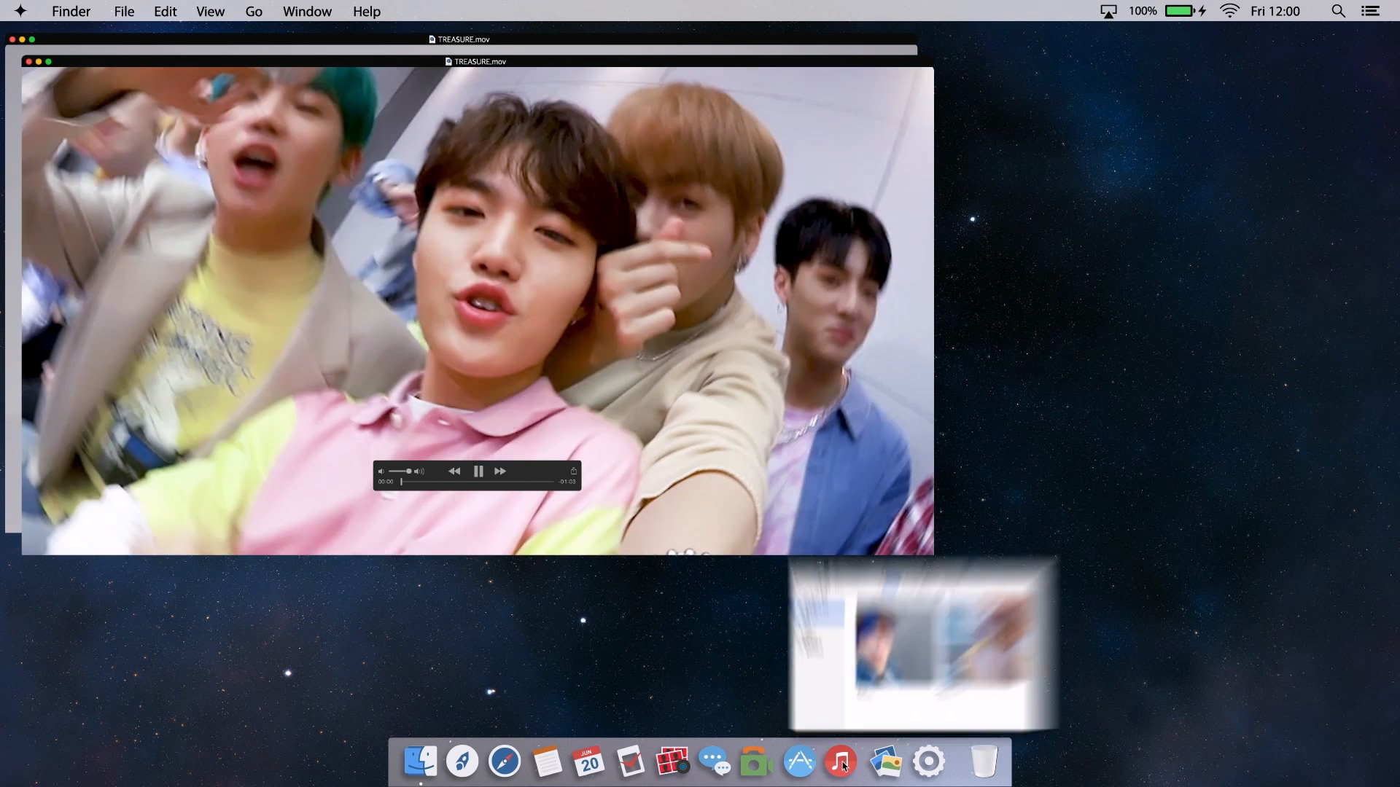The width and height of the screenshot is (1400, 787).
Task: Open the share menu in player controls
Action: (574, 471)
